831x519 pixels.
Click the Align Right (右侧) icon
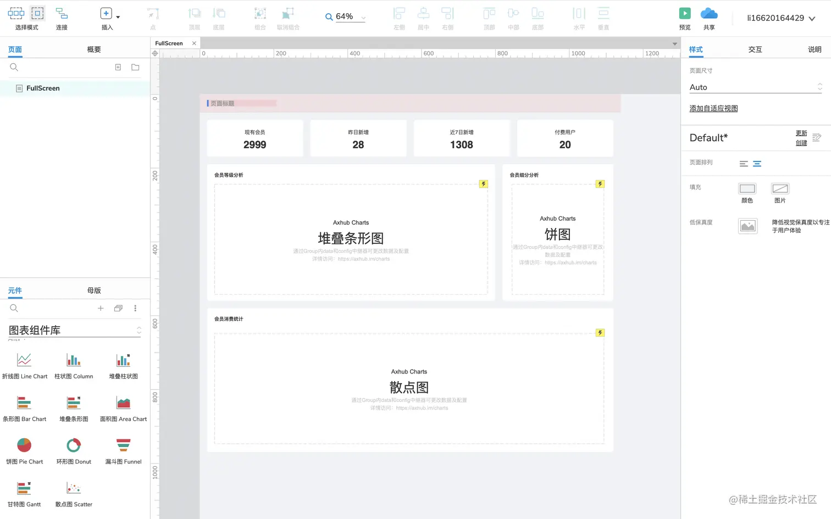[x=448, y=14]
